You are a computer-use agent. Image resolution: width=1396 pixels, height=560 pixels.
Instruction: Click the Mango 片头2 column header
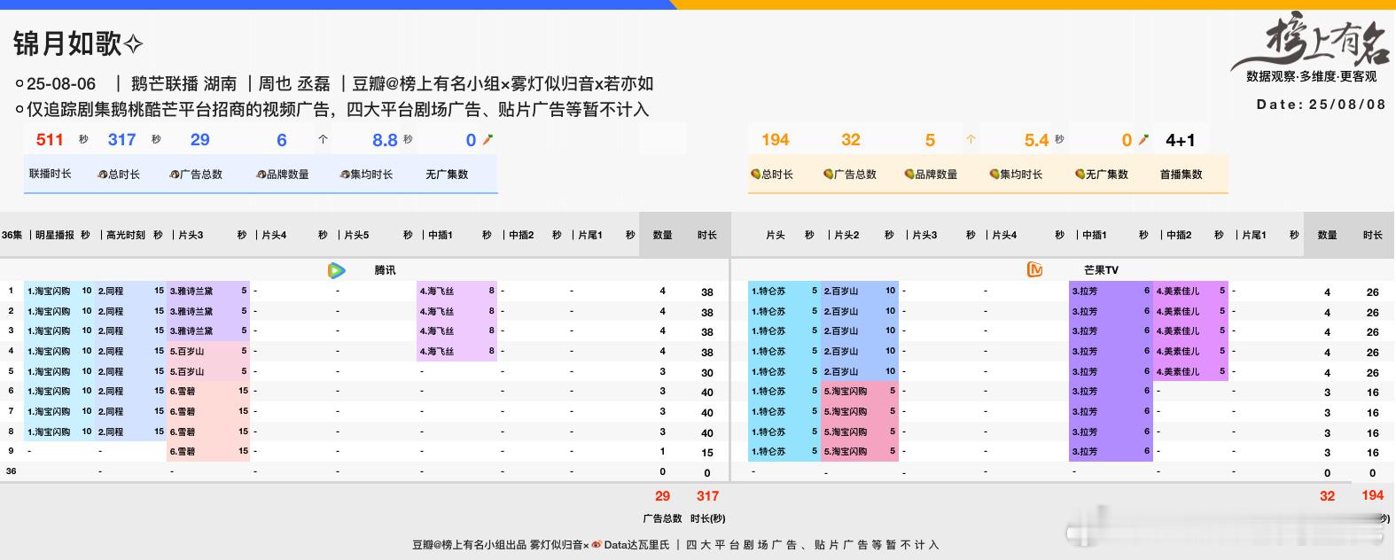[x=846, y=235]
